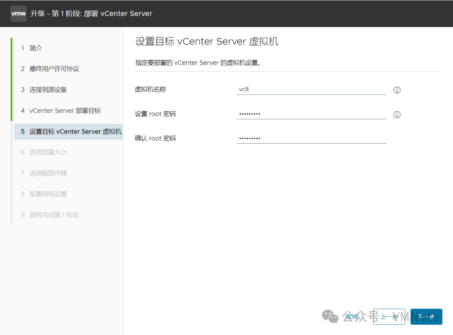453x335 pixels.
Task: Click description text 指定要部署的 vCenter Server 的虚拟机设置
Action: [198, 63]
